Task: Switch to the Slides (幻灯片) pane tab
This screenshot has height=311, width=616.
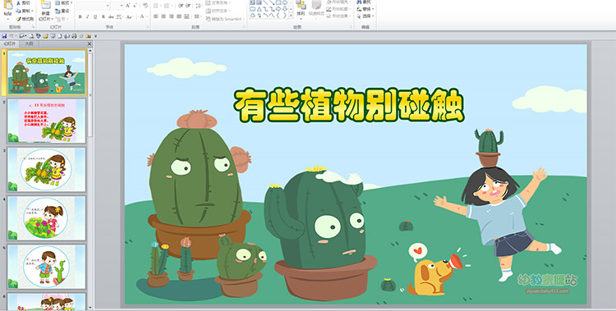Action: coord(10,44)
